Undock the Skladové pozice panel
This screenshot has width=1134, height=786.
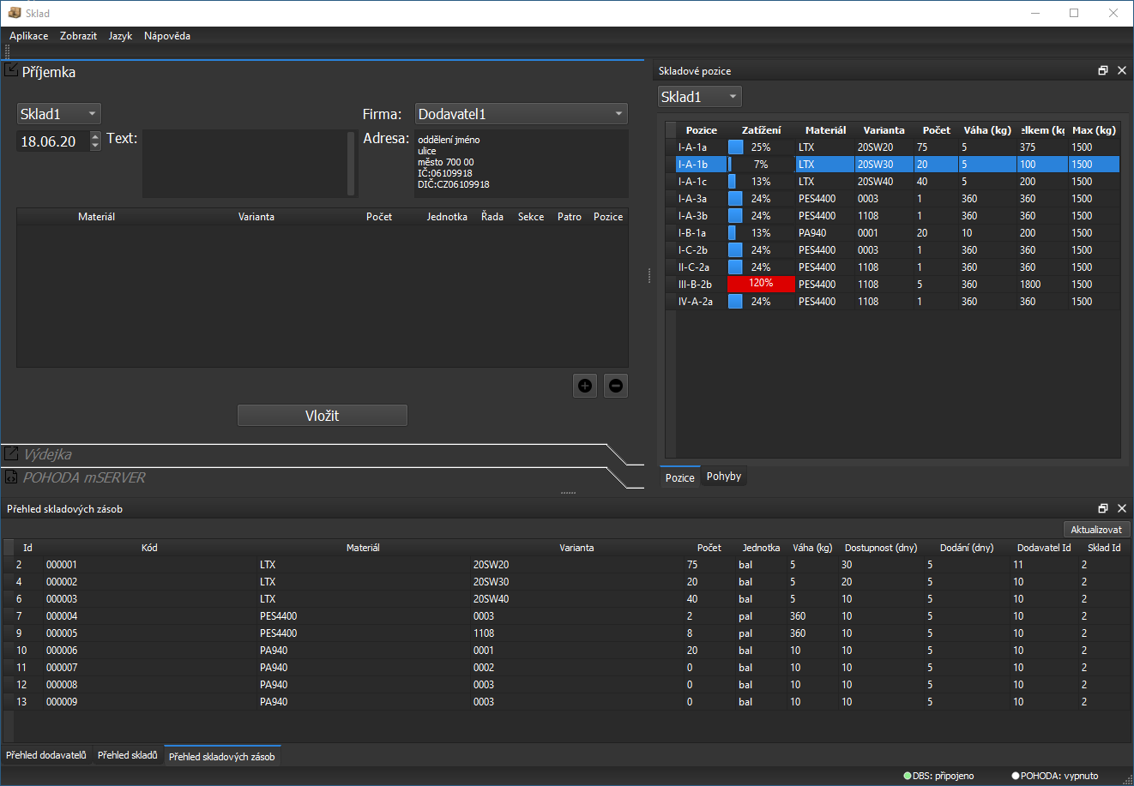(1102, 70)
